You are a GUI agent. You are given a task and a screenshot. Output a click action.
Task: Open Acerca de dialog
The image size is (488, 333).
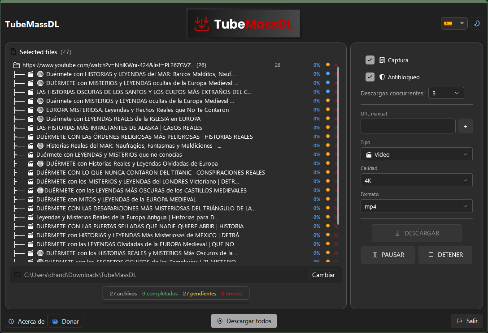coord(26,321)
